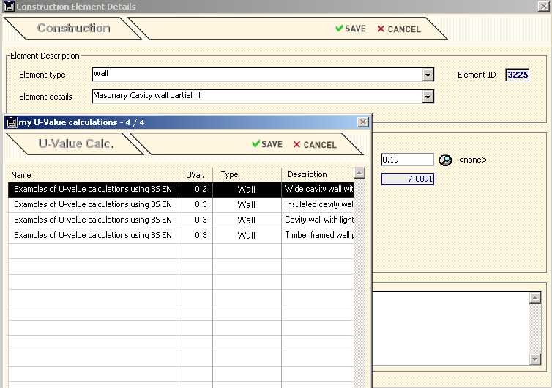552x388 pixels.
Task: Click first row name 'Examples of U-value calculations'
Action: click(93, 190)
